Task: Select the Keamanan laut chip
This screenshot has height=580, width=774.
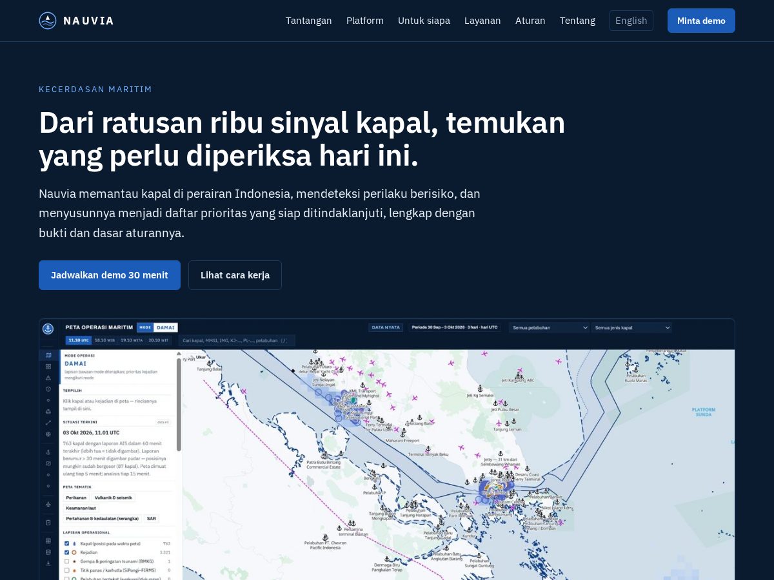Action: 81,508
